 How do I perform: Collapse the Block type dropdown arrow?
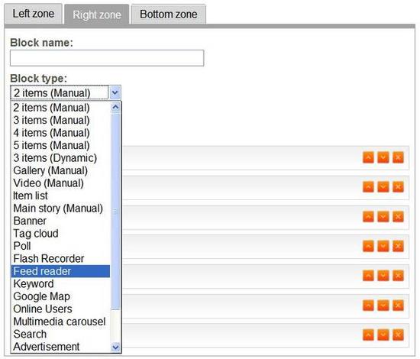point(115,92)
